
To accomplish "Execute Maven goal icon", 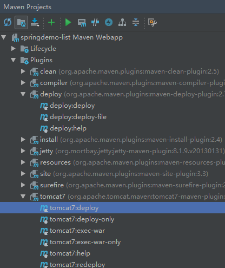I will (82, 23).
